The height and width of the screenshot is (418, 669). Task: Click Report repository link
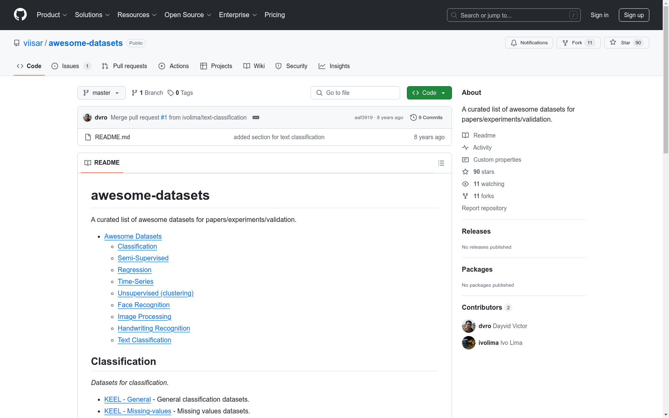tap(484, 208)
